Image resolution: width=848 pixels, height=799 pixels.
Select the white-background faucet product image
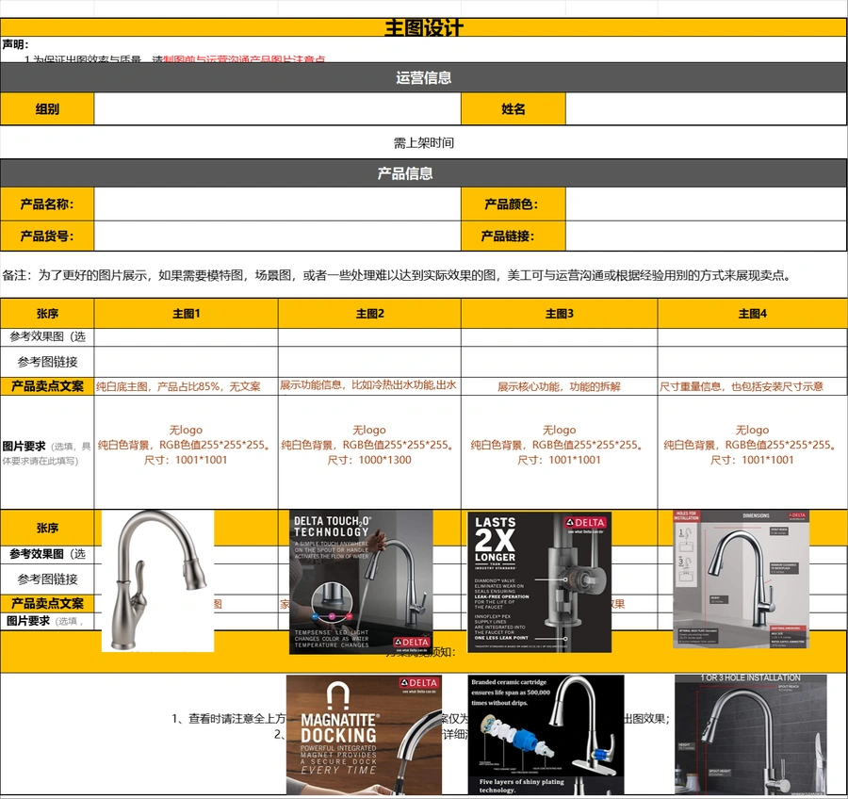(x=158, y=580)
